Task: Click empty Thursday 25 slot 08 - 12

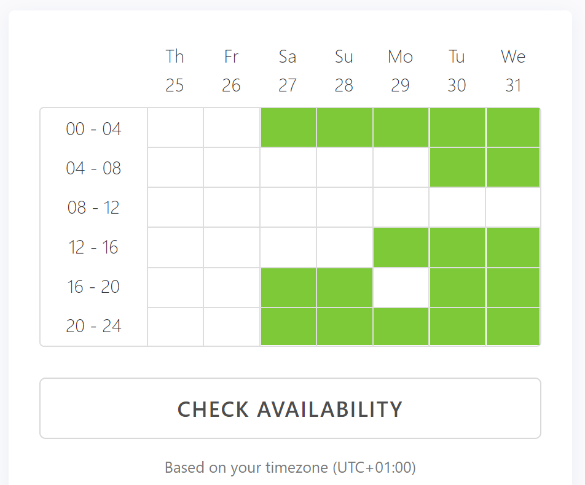Action: tap(175, 208)
